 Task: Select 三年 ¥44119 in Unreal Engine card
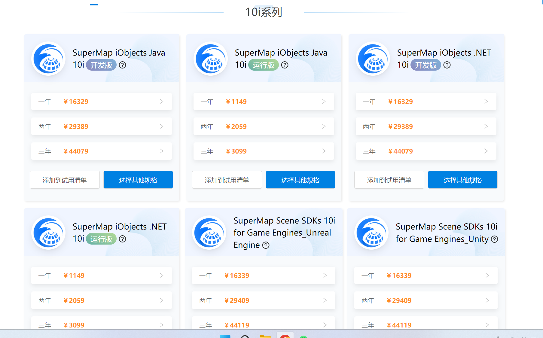click(264, 324)
